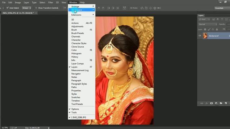Click the Doc size status text
Viewport: 230px width, 129px height.
(32, 128)
